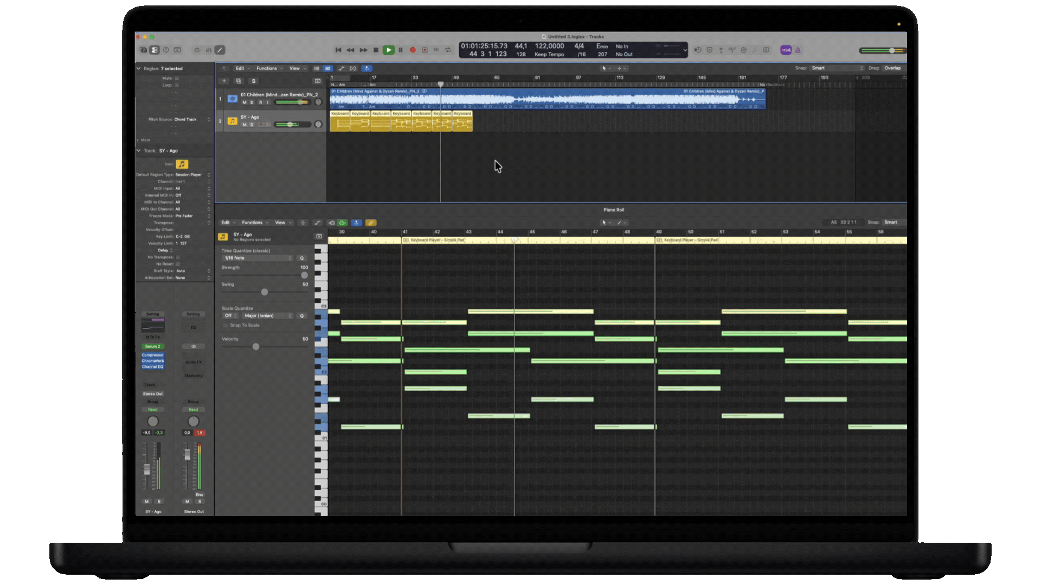This screenshot has height=585, width=1041.
Task: Click the Time Quantize Q button
Action: pyautogui.click(x=302, y=258)
